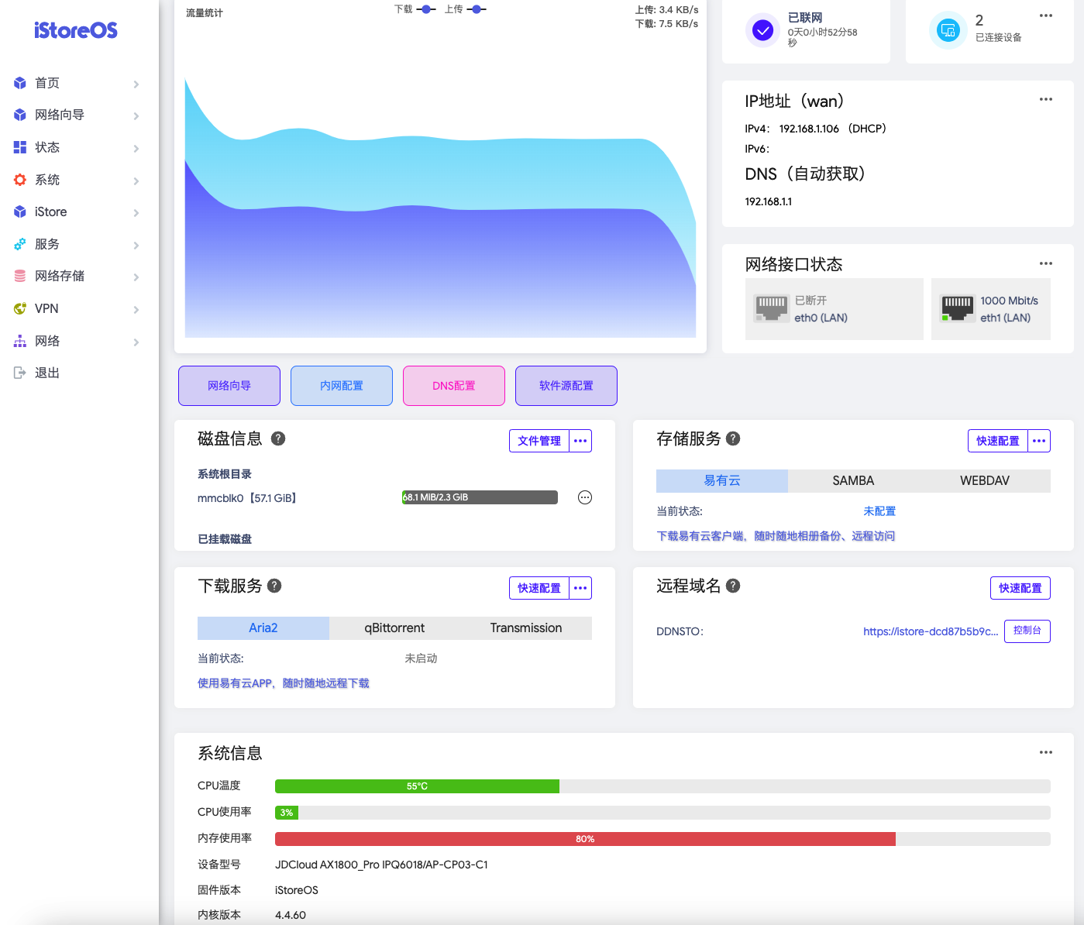Open the 使用易有云APP remote download link
This screenshot has height=925, width=1084.
pos(284,683)
